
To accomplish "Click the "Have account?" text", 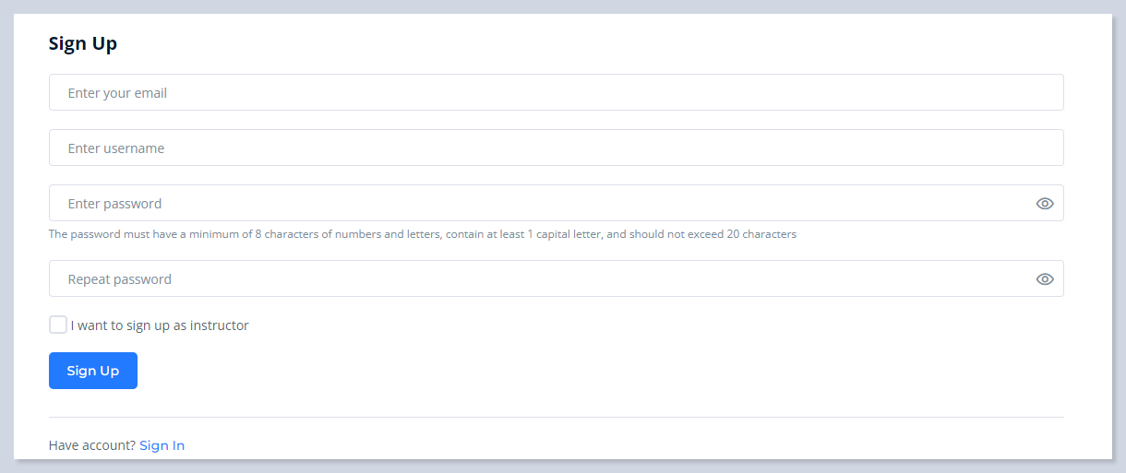I will tap(92, 445).
